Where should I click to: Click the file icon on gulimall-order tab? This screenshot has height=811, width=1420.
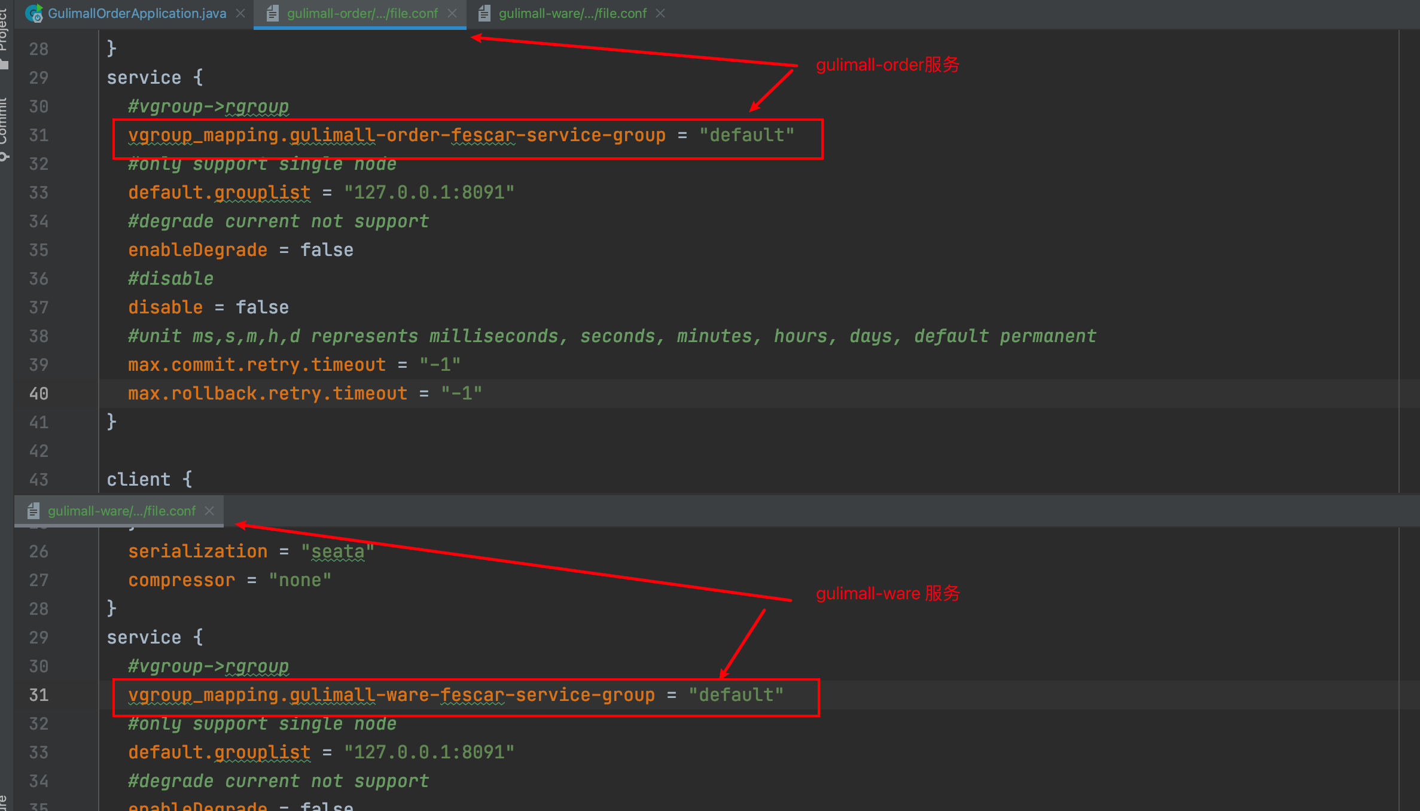(x=272, y=13)
